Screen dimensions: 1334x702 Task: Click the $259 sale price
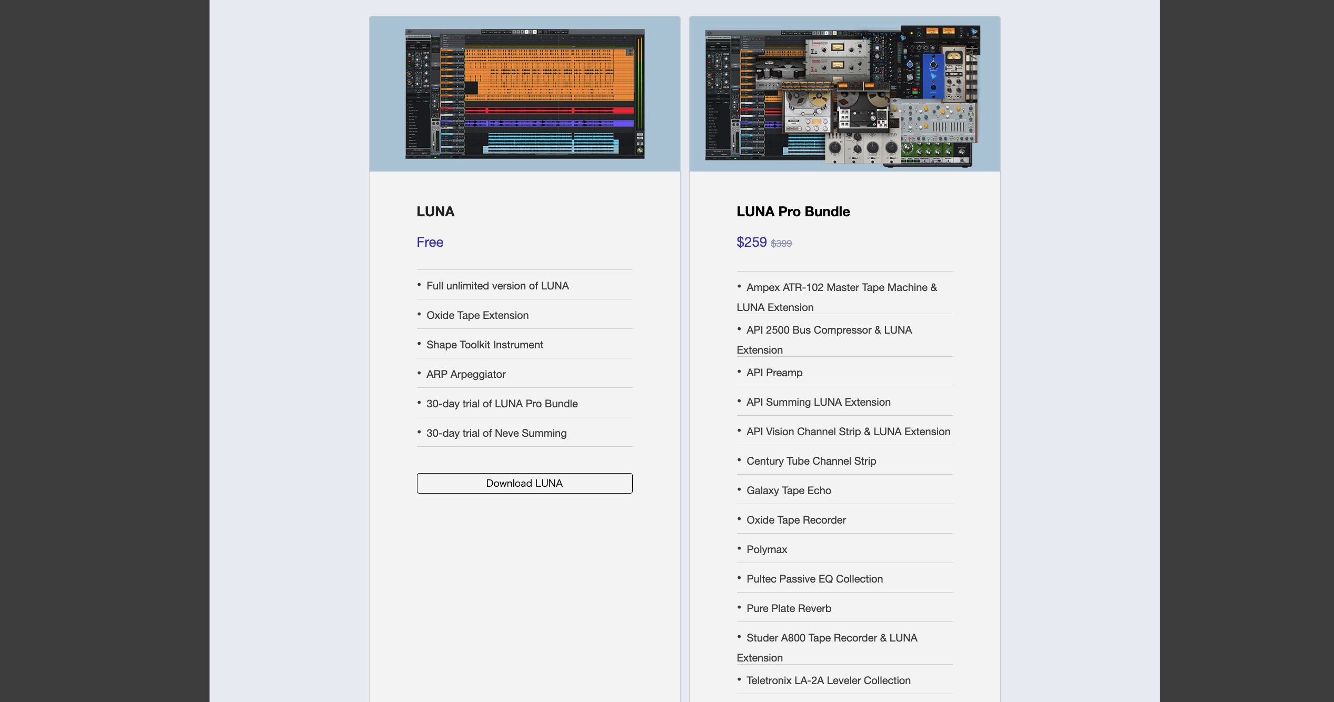(751, 242)
